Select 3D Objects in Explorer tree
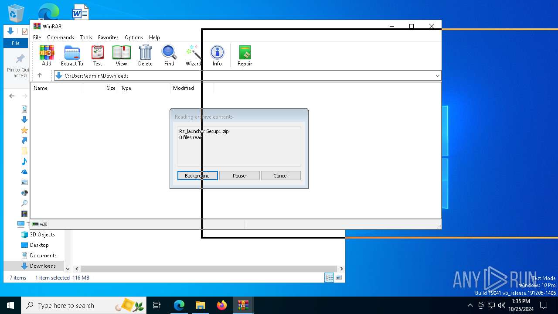 (x=38, y=235)
